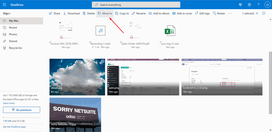
Task: Delete the selected file
Action: (x=89, y=13)
